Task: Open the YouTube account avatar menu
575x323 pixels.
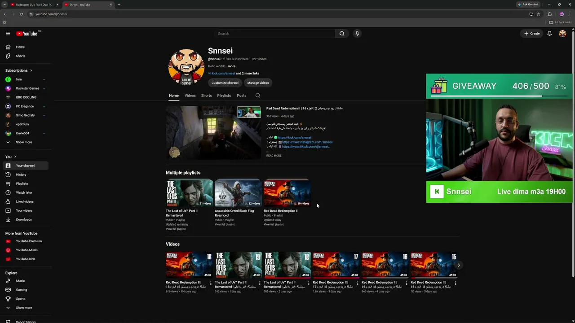Action: point(562,34)
